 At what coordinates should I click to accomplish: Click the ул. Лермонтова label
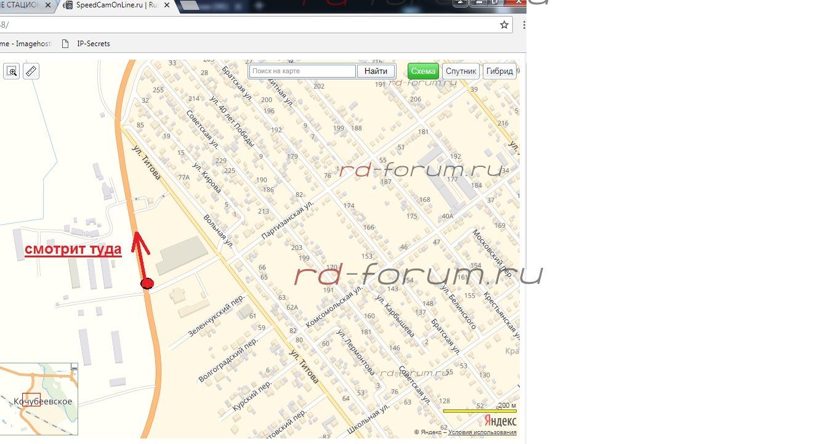[x=355, y=352]
